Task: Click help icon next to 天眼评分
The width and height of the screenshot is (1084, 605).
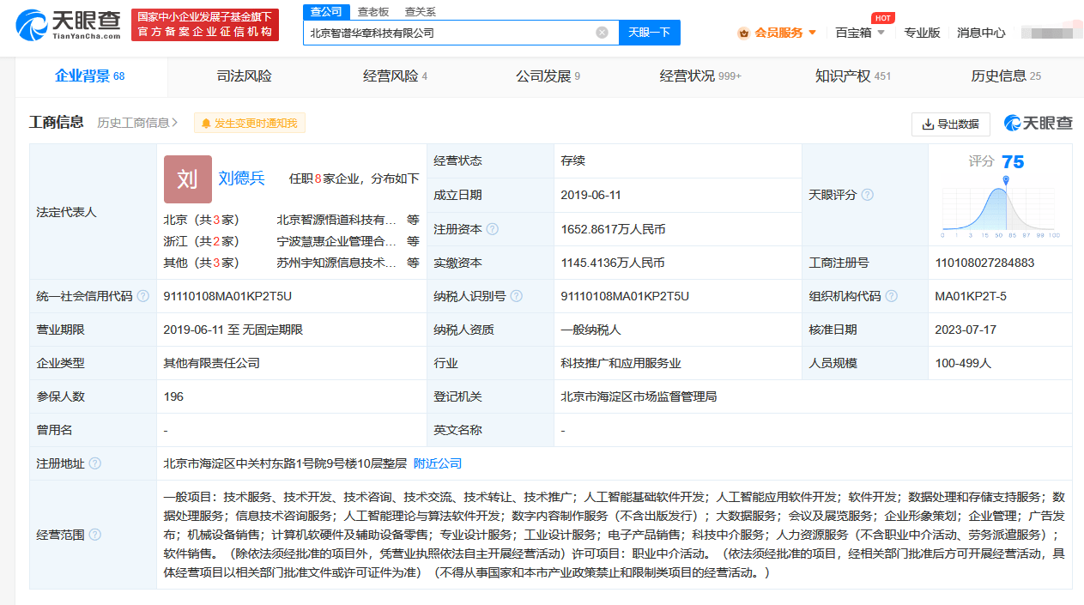Action: click(x=867, y=195)
